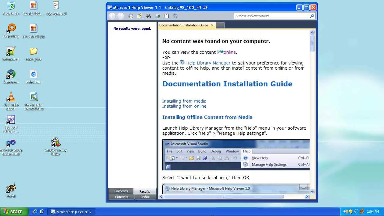
Task: Select the Windows Movie Maker desktop icon
Action: tap(56, 147)
